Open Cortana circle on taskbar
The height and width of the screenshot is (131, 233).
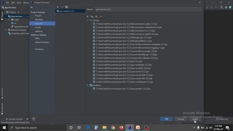coord(71,128)
